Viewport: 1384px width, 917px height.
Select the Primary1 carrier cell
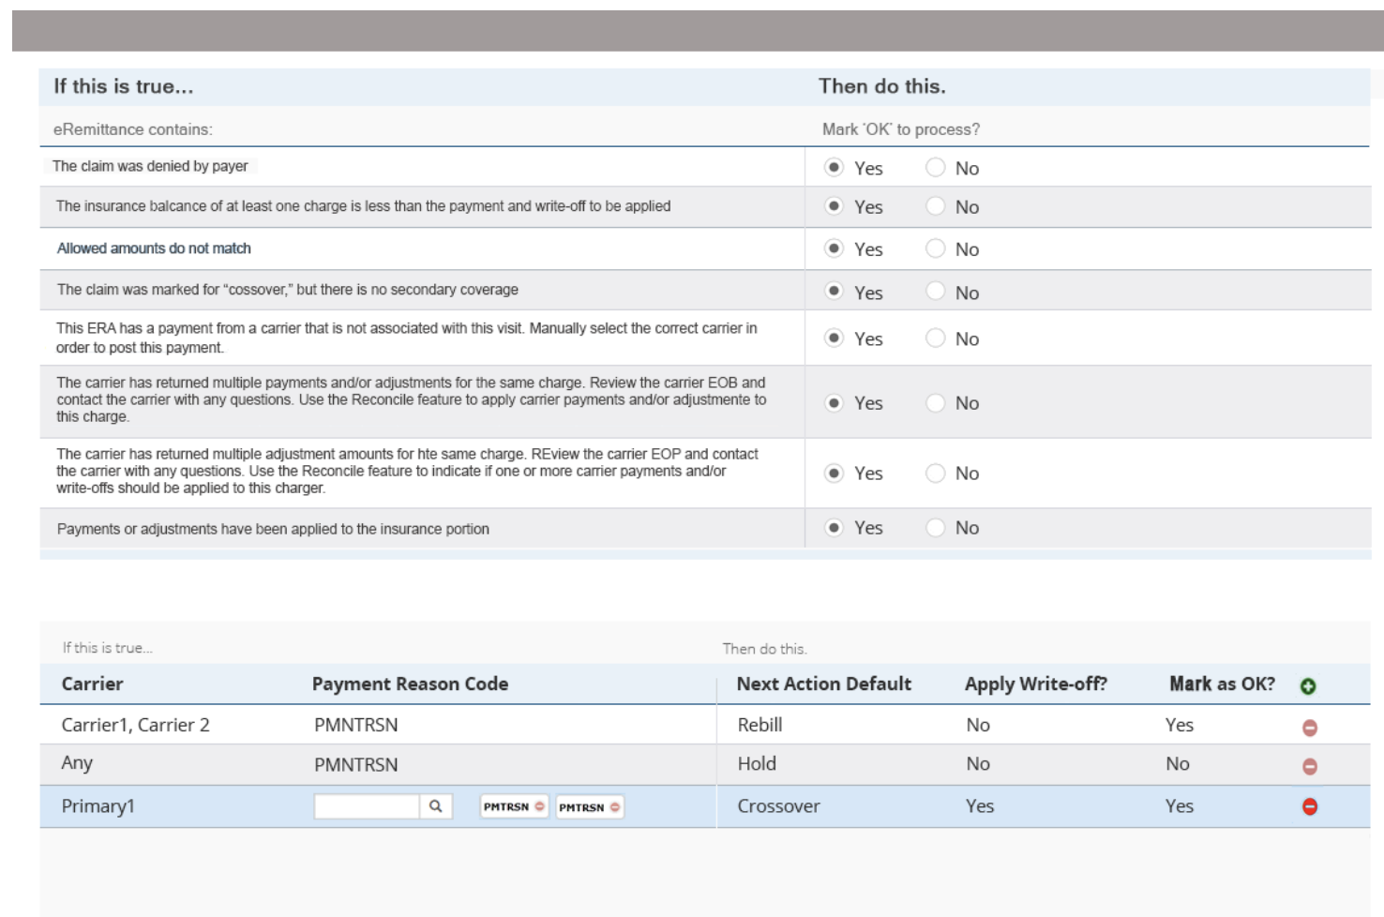98,806
